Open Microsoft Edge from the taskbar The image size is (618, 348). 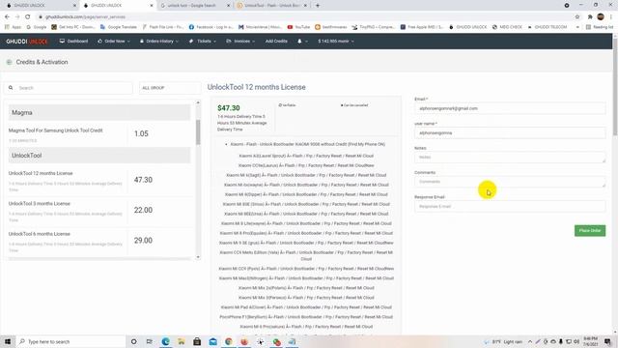[165, 341]
